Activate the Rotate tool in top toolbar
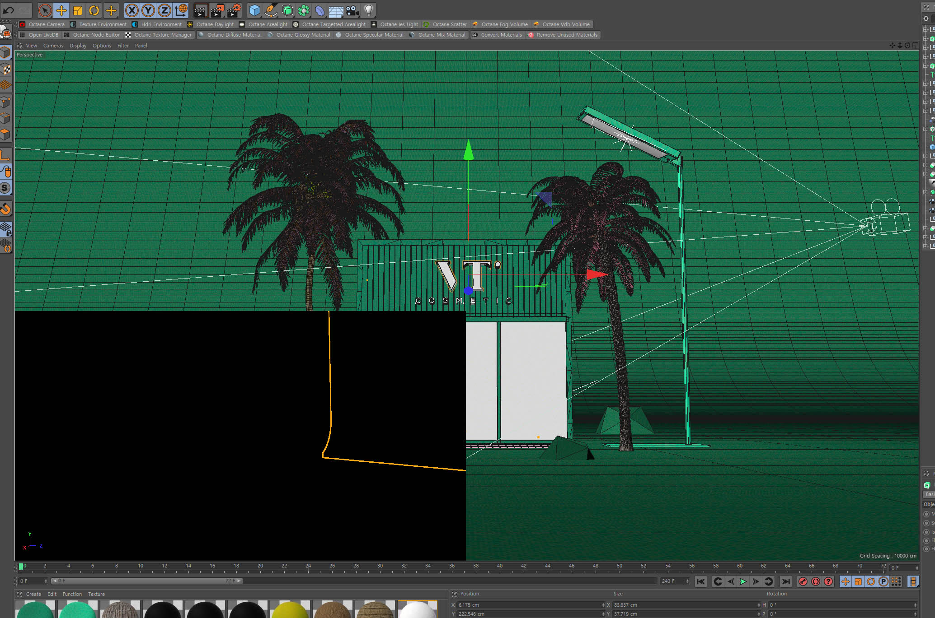The image size is (935, 618). (x=94, y=10)
